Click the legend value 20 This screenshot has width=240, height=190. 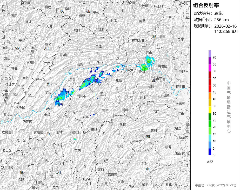(215, 127)
